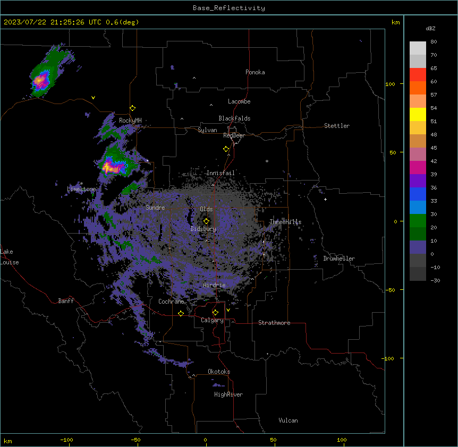
Task: Click the white caret marker southwest of Ponoka
Action: coord(194,78)
